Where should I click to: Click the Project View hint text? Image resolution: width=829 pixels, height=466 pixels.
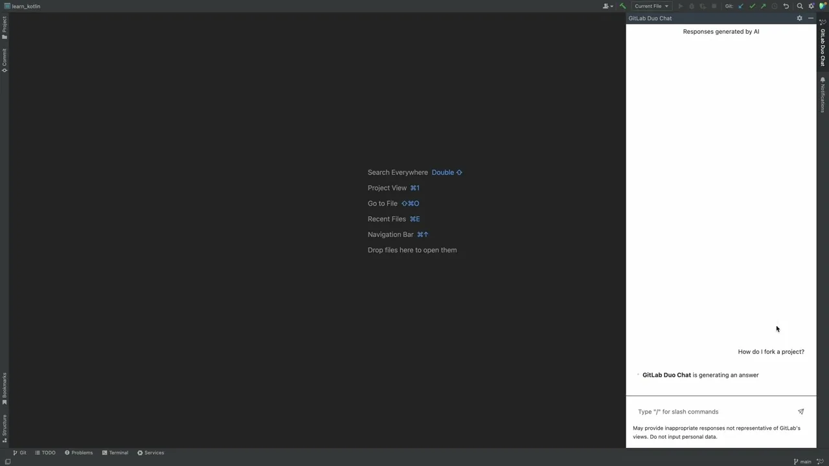(387, 188)
